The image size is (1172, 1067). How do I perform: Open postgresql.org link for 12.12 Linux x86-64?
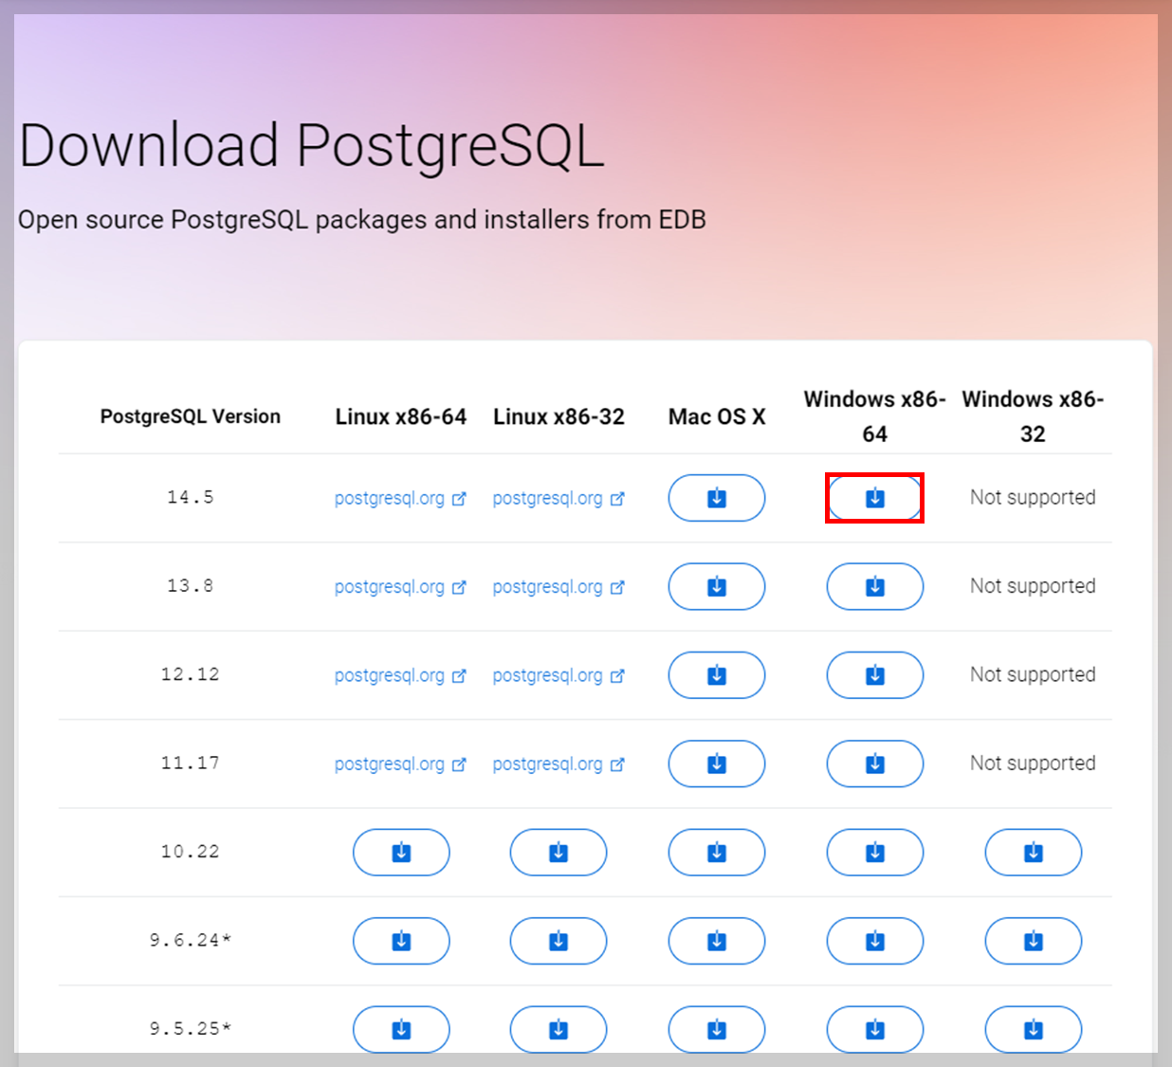pos(400,675)
